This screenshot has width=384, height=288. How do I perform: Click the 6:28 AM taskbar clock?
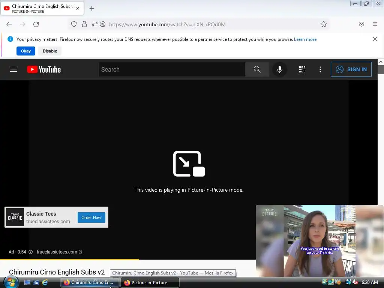[x=369, y=282]
